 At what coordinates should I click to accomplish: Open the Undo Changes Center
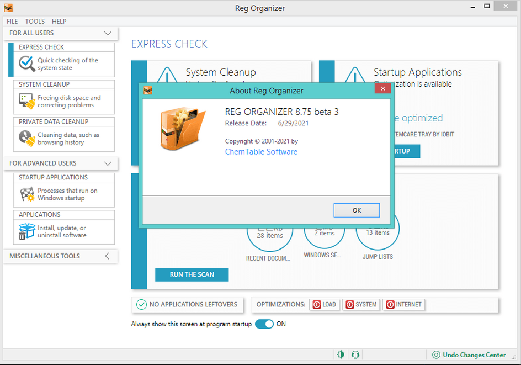pos(469,355)
